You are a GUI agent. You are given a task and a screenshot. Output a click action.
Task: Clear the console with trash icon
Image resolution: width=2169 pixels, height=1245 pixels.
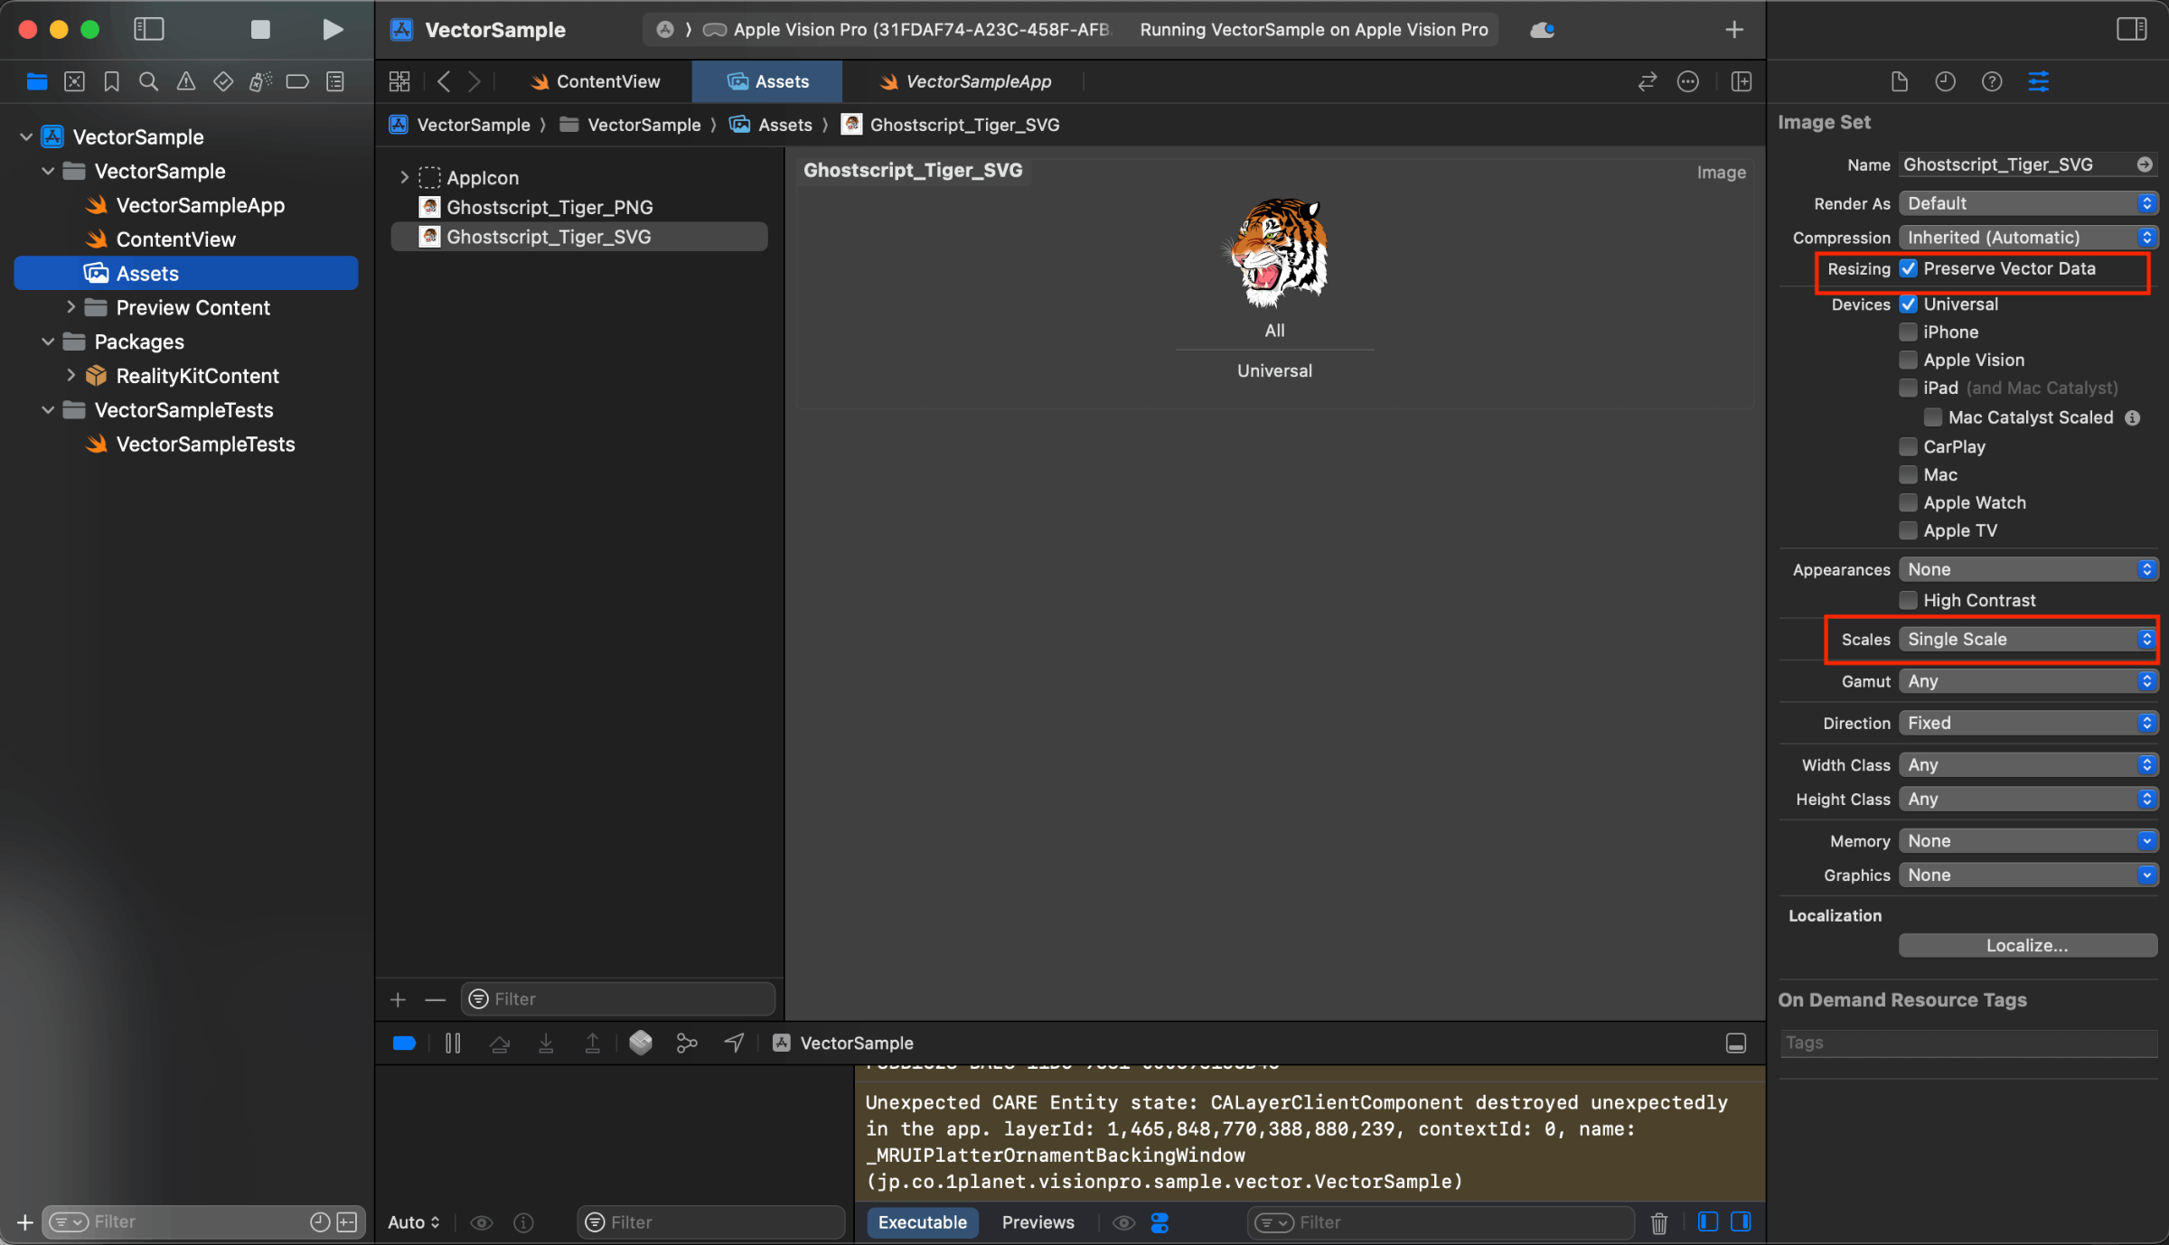coord(1659,1223)
